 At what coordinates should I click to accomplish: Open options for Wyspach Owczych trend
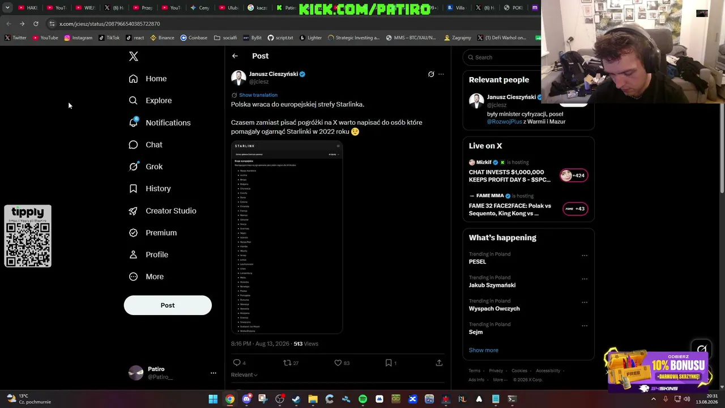coord(585,302)
